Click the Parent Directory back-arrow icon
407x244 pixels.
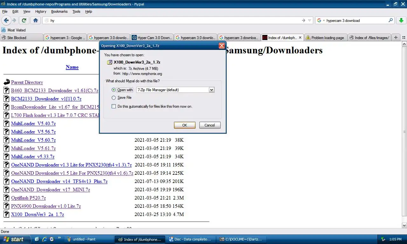tap(7, 82)
